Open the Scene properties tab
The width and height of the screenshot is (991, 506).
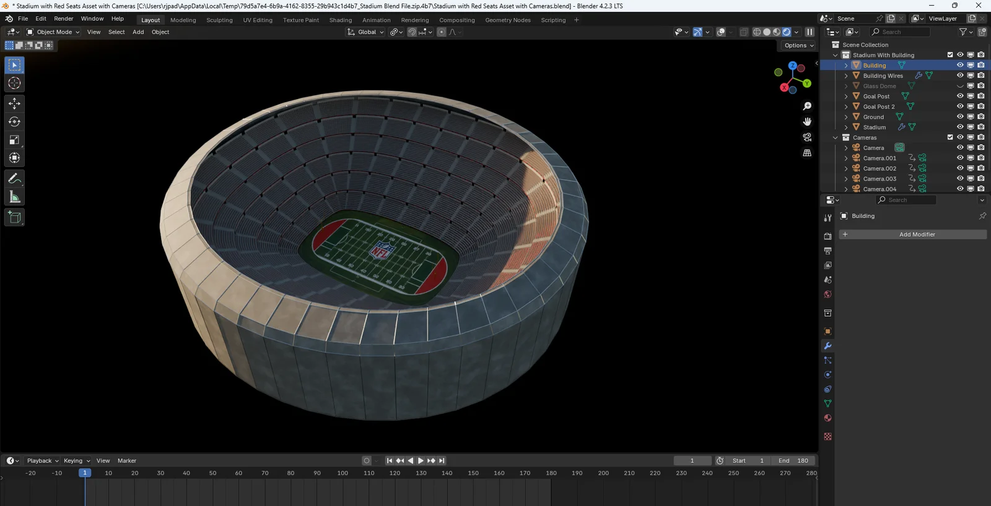click(x=827, y=280)
